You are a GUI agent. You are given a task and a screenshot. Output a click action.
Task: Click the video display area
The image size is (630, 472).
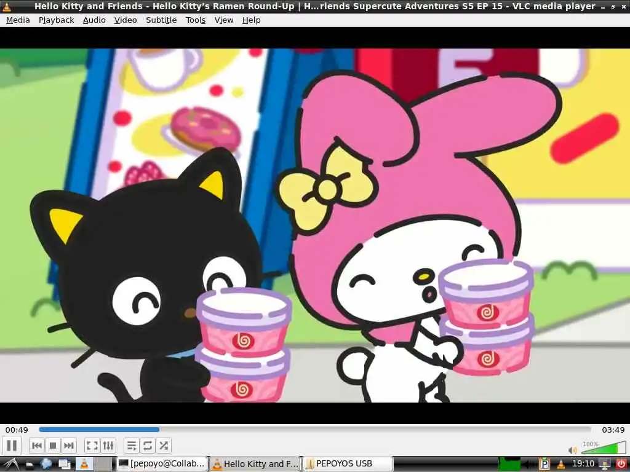tap(315, 226)
